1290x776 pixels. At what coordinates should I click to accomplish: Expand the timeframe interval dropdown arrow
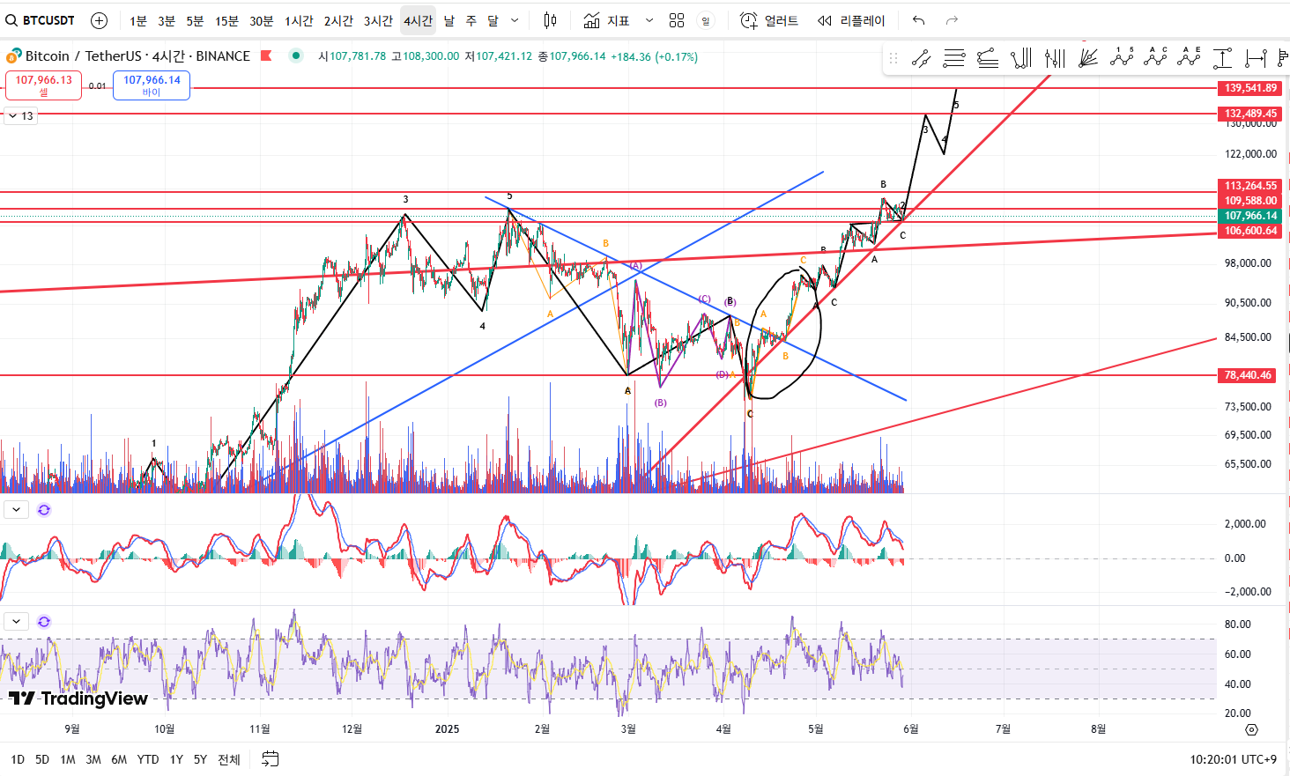[515, 20]
